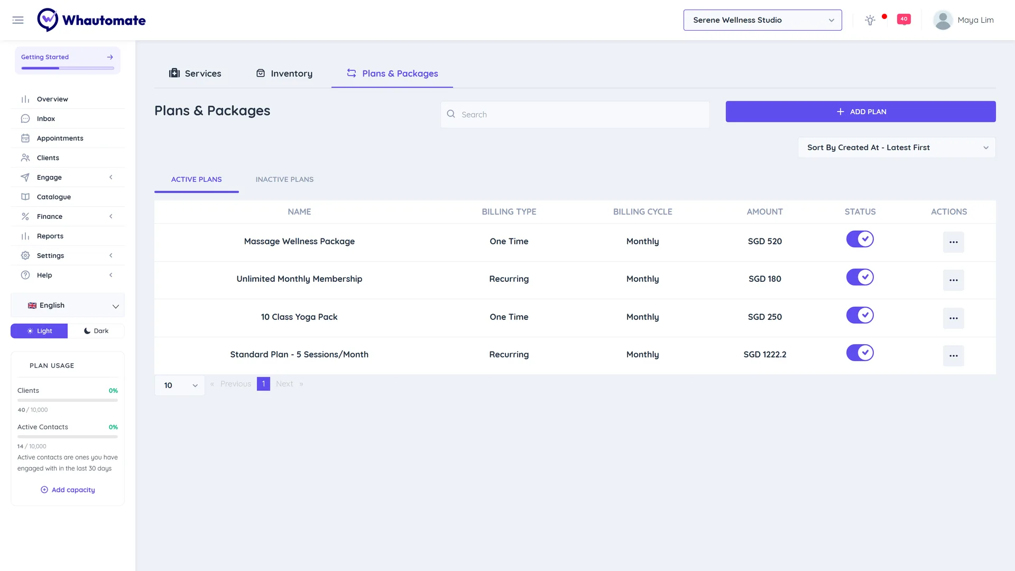
Task: Open Sort By Created At dropdown
Action: point(897,148)
